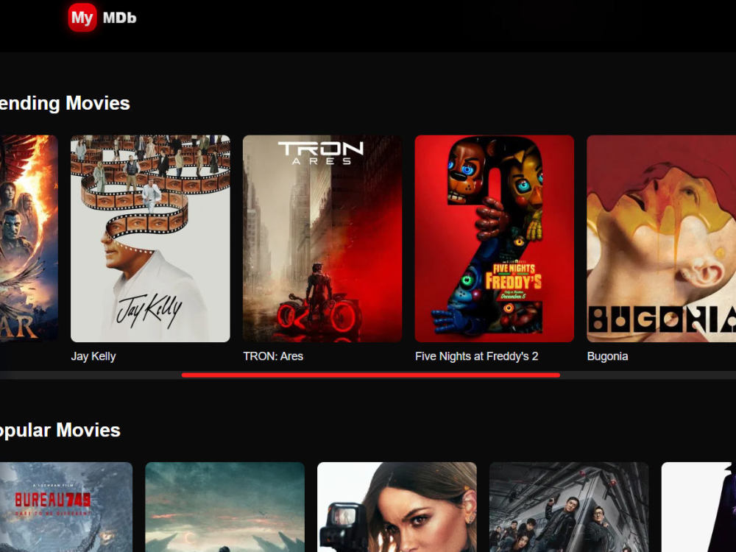Viewport: 736px width, 552px height.
Task: Click the TRON: Ares title text
Action: 273,356
